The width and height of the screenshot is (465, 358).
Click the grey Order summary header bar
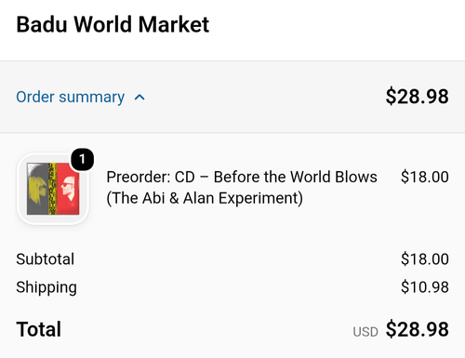click(232, 97)
